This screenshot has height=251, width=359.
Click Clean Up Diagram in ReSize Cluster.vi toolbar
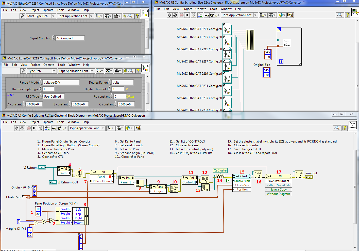(x=138, y=128)
